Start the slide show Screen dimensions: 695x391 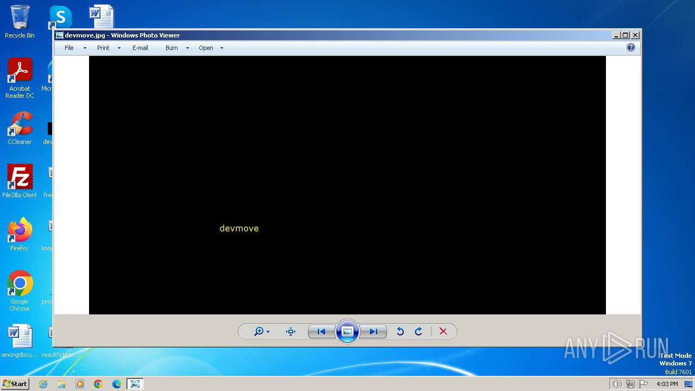[347, 331]
